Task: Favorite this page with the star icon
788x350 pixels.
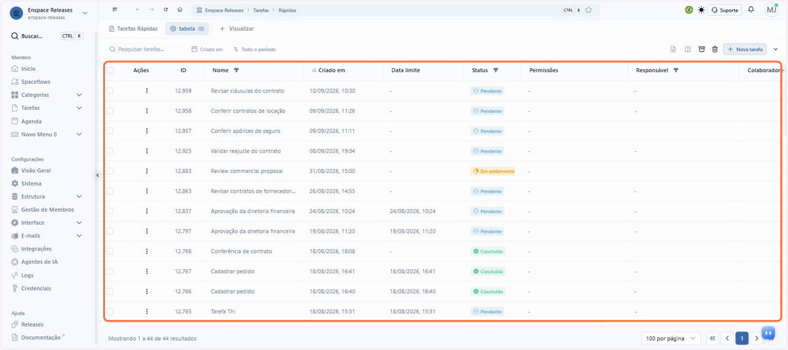Action: (x=588, y=10)
